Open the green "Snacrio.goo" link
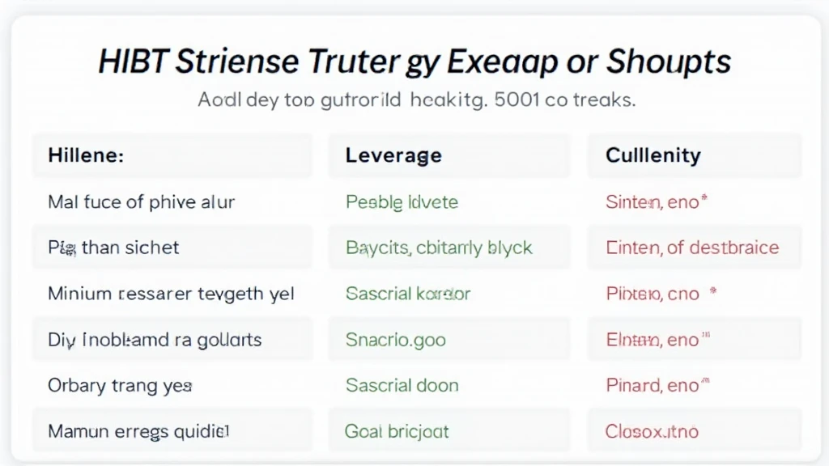Image resolution: width=829 pixels, height=466 pixels. [396, 340]
